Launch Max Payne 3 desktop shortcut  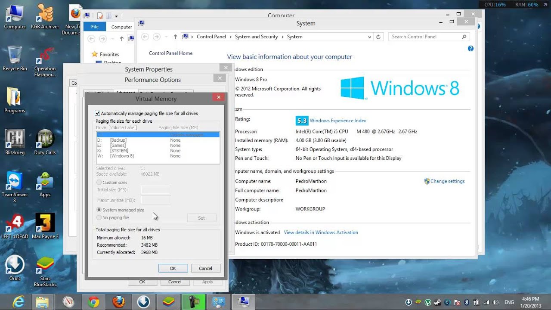45,226
